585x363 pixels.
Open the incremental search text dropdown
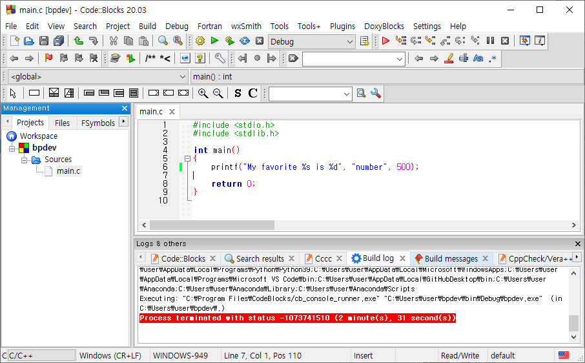pos(399,59)
